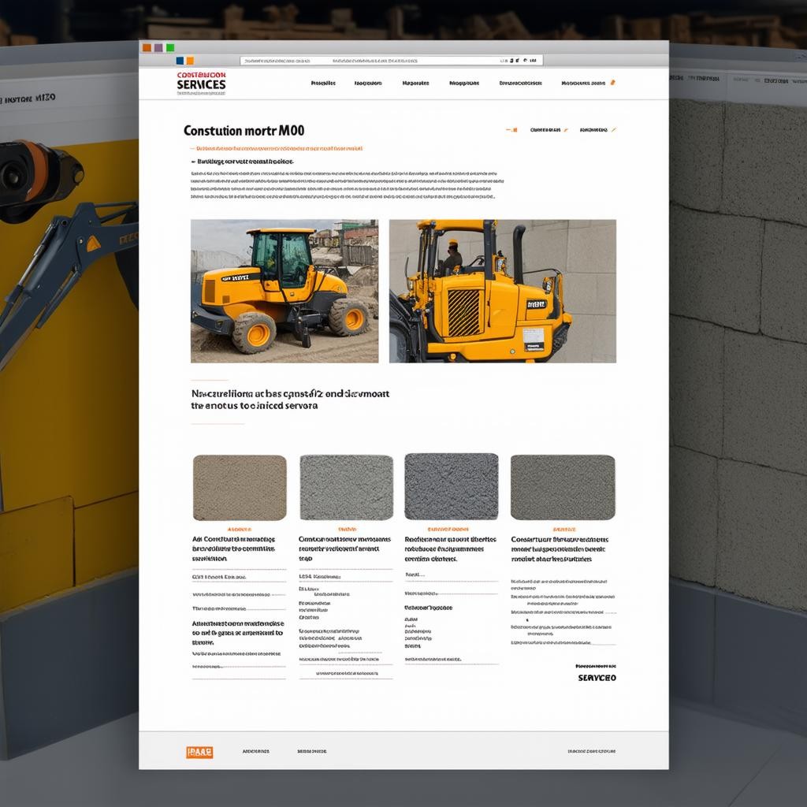Click the Construction Services logo in header
This screenshot has width=807, height=807.
[202, 83]
